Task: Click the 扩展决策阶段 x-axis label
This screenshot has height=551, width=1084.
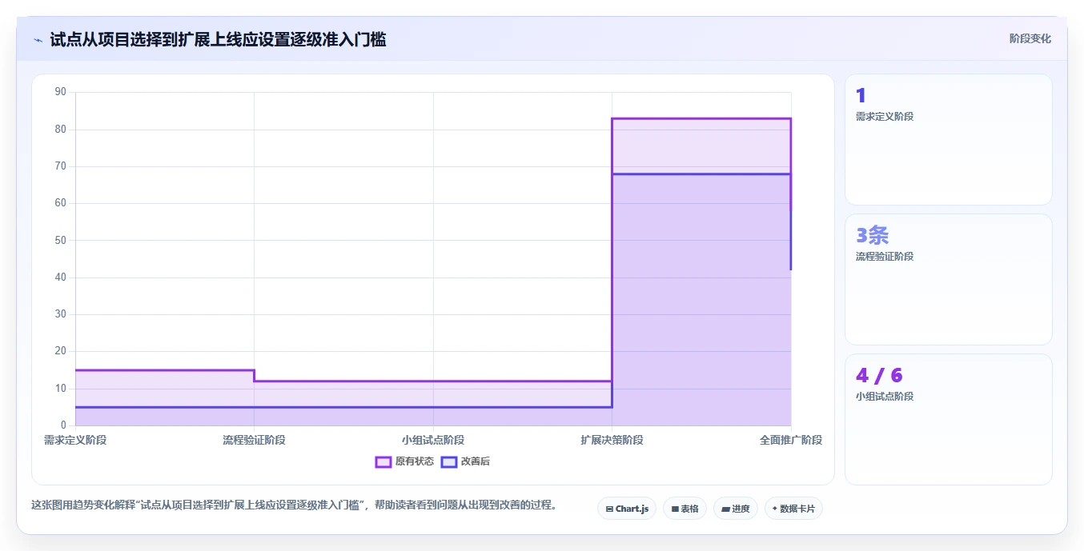Action: click(612, 440)
